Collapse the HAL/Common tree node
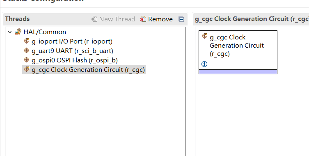This screenshot has width=309, height=156. (10, 32)
